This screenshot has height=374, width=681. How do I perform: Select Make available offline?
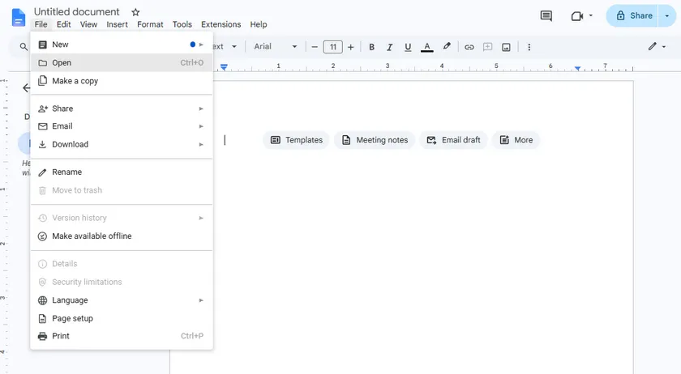tap(122, 236)
